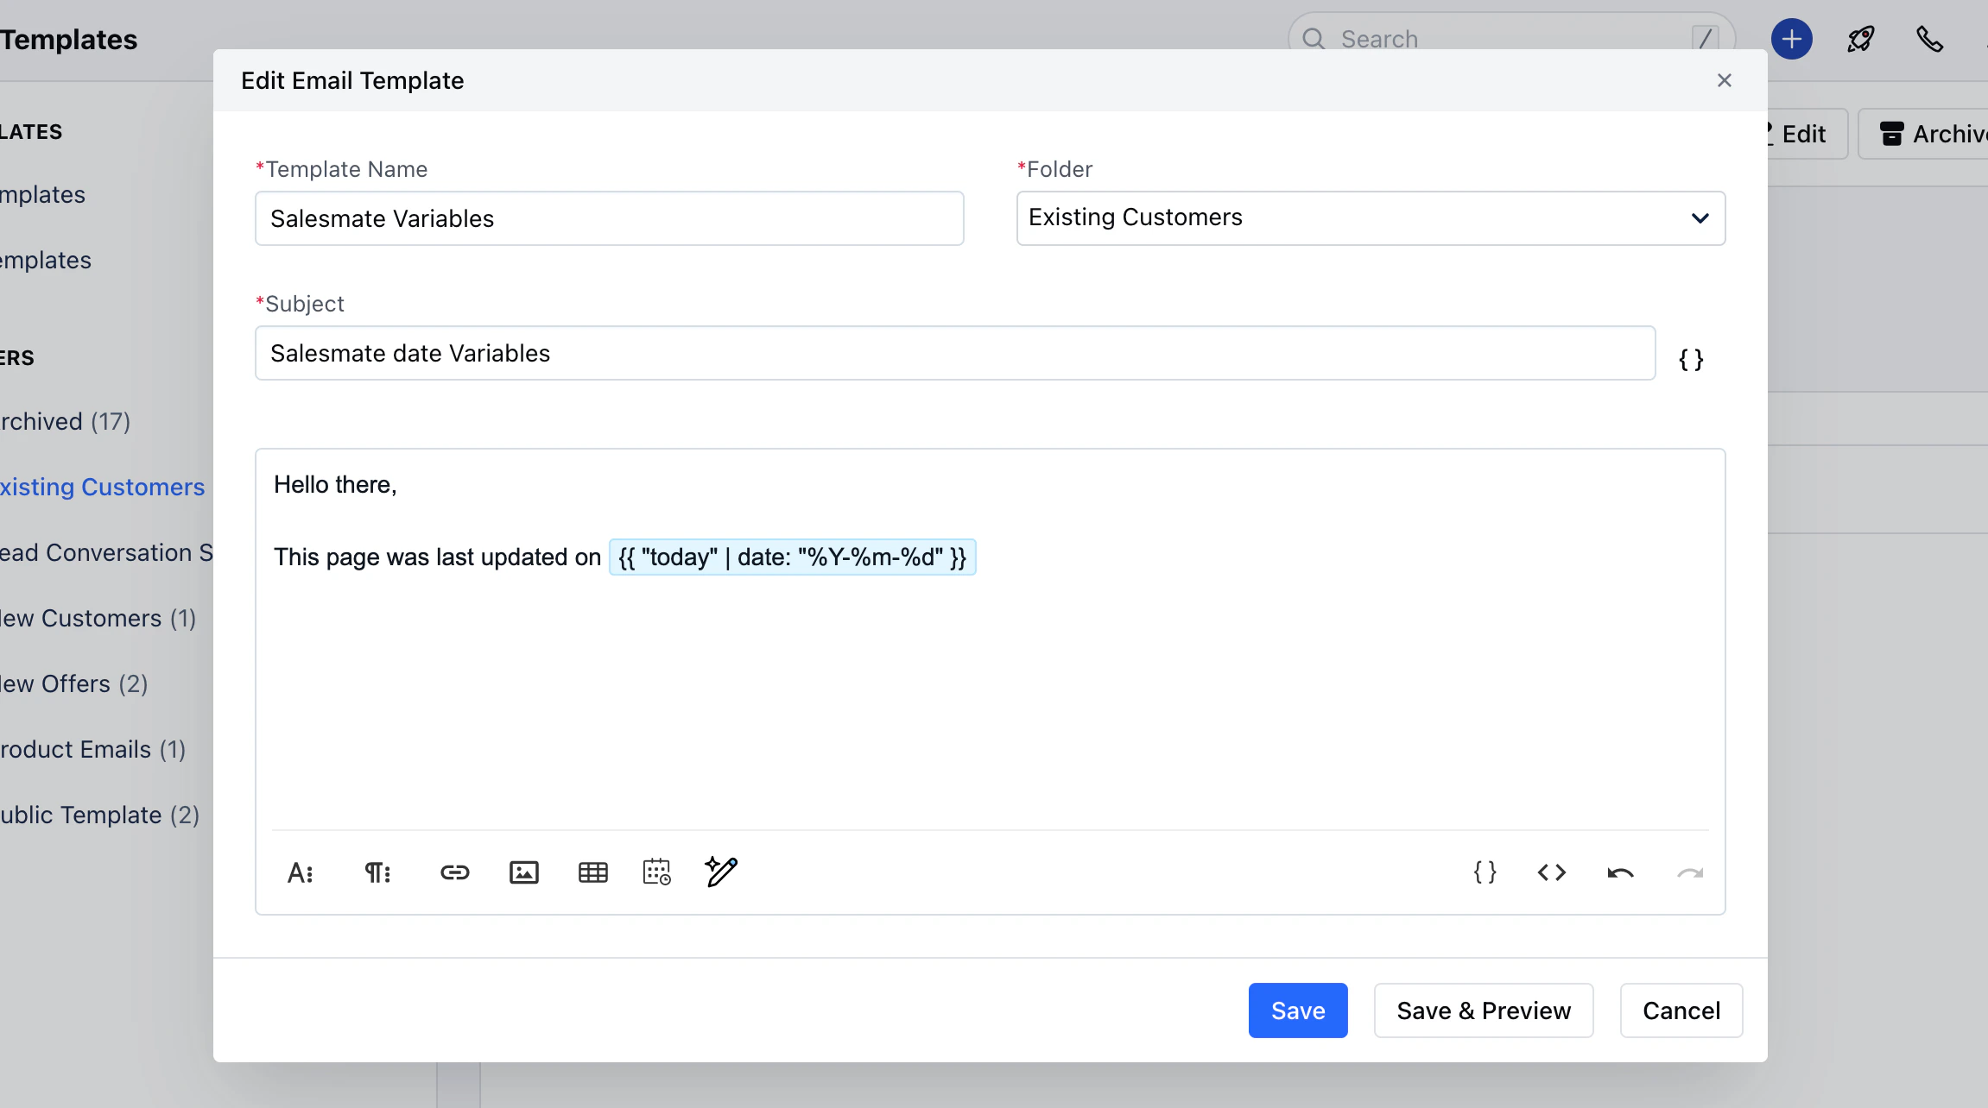Insert an image into the template
Screen dimensions: 1988x1108
(x=524, y=872)
